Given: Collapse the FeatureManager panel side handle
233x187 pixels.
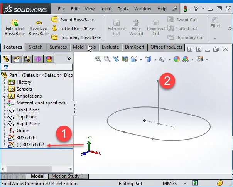Looking at the screenshot, I should (74, 108).
